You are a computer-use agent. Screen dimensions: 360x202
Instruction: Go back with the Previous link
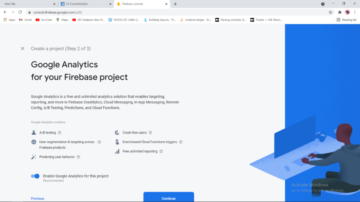[x=37, y=198]
